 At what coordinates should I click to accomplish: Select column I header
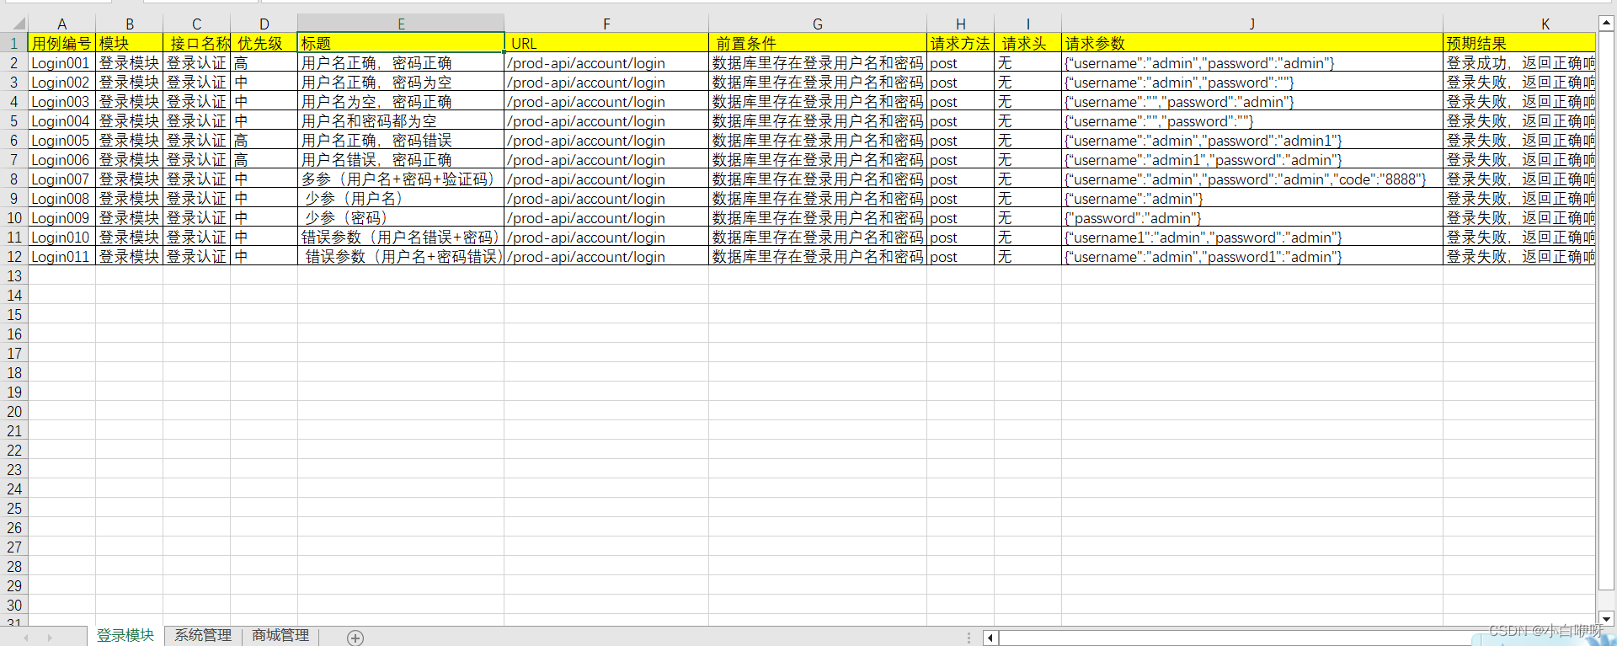pyautogui.click(x=1027, y=24)
